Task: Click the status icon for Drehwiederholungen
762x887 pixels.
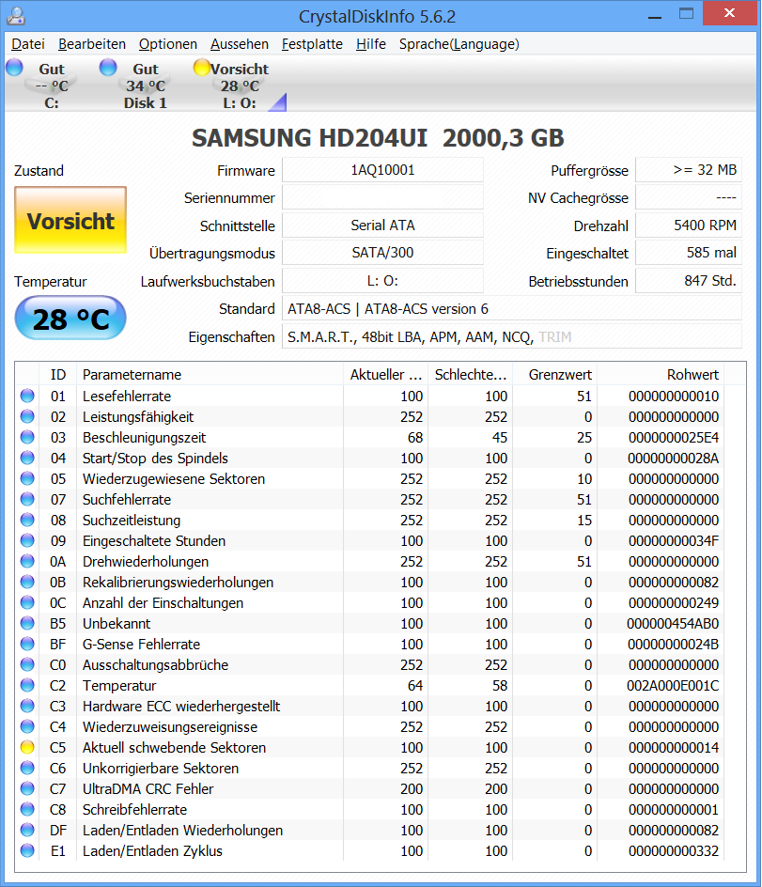Action: [27, 561]
